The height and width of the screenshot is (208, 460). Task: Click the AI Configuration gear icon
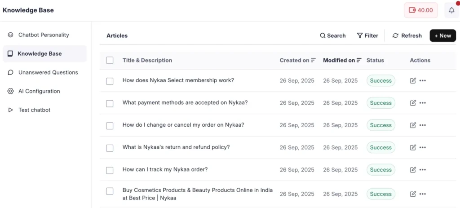[11, 91]
